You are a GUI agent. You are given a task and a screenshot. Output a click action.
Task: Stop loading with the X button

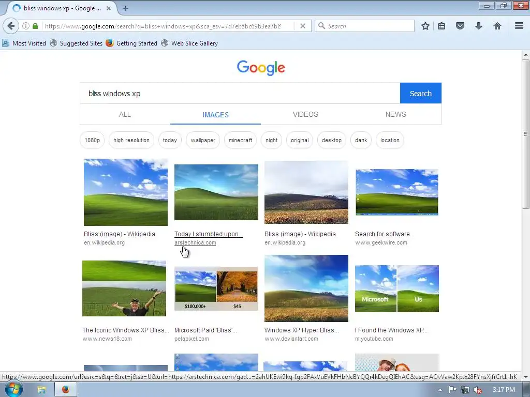click(x=303, y=26)
